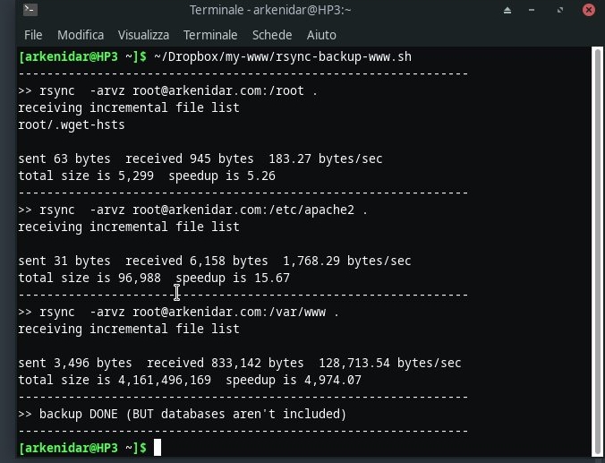The width and height of the screenshot is (605, 463).
Task: Click the rsync /etc/apache2 command line
Action: [x=193, y=210]
